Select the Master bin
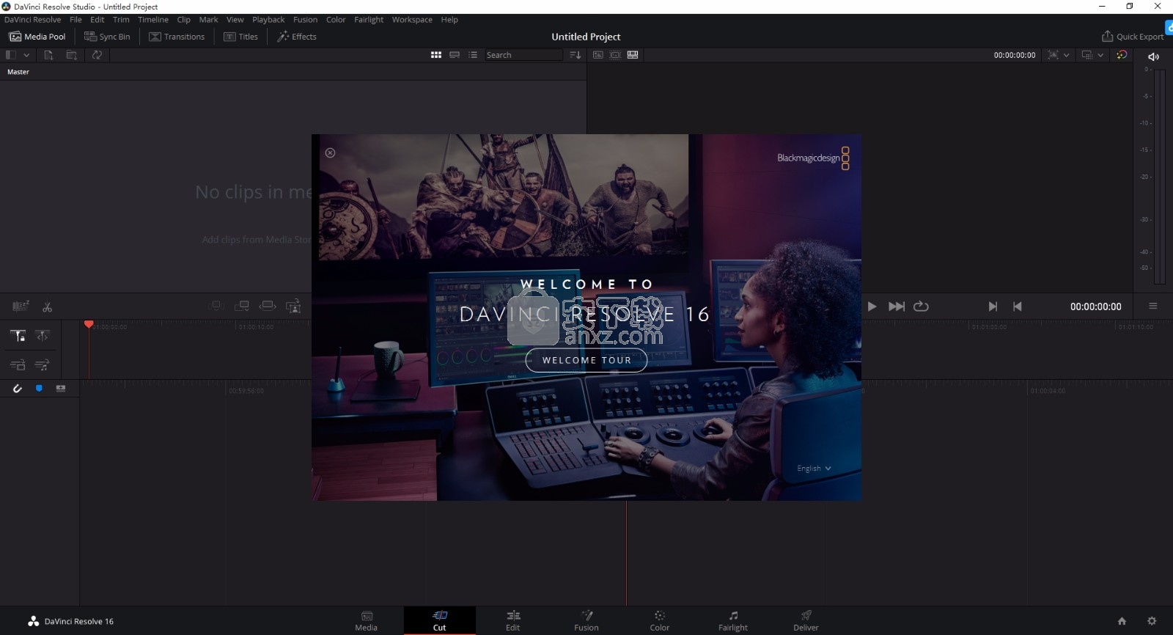The height and width of the screenshot is (635, 1173). [x=18, y=72]
